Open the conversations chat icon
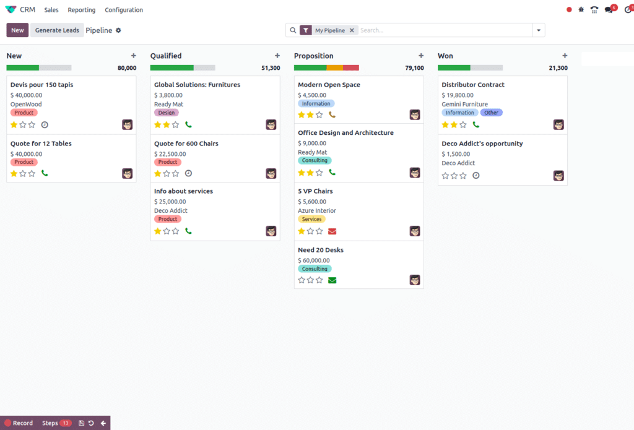Image resolution: width=634 pixels, height=430 pixels. [x=609, y=10]
